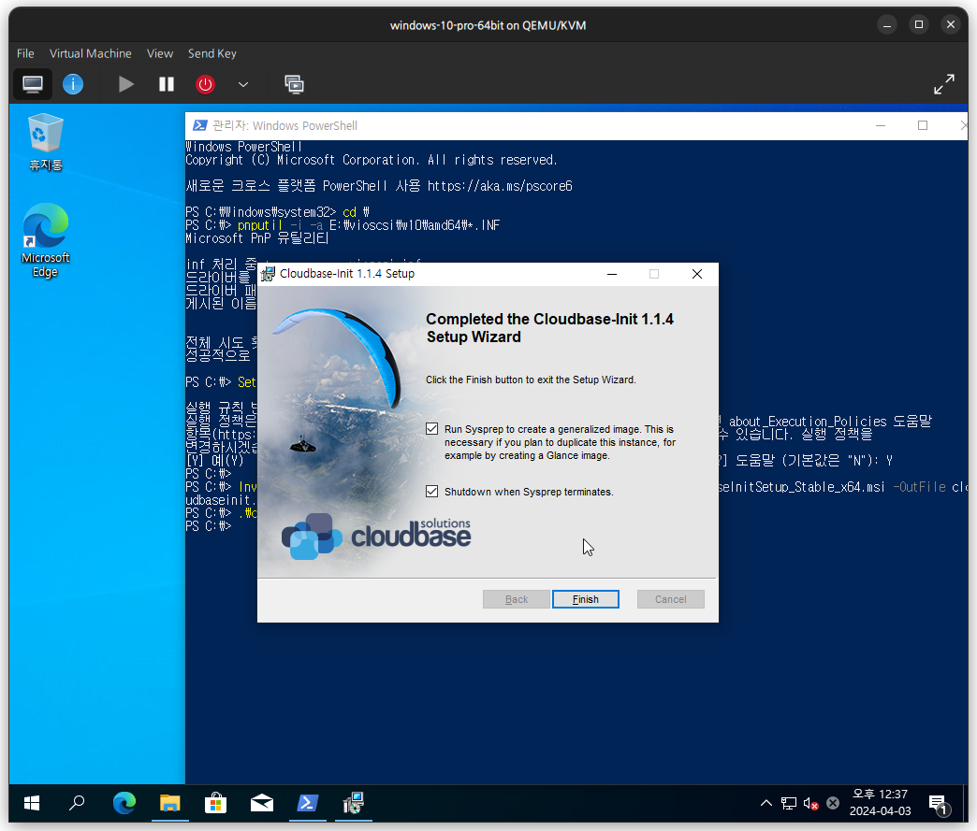Uncheck Shutdown when Sysprep terminates
The height and width of the screenshot is (831, 977).
point(431,491)
